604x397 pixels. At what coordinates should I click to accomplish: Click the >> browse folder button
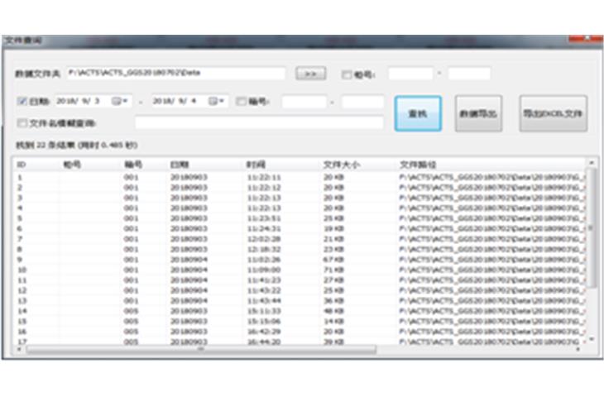[310, 74]
